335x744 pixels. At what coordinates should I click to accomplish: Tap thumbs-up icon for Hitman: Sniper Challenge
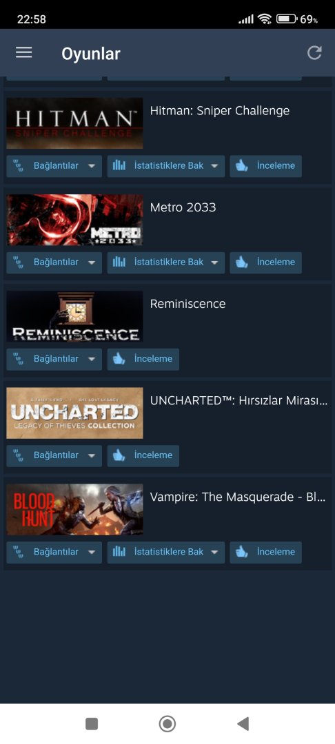tap(242, 165)
